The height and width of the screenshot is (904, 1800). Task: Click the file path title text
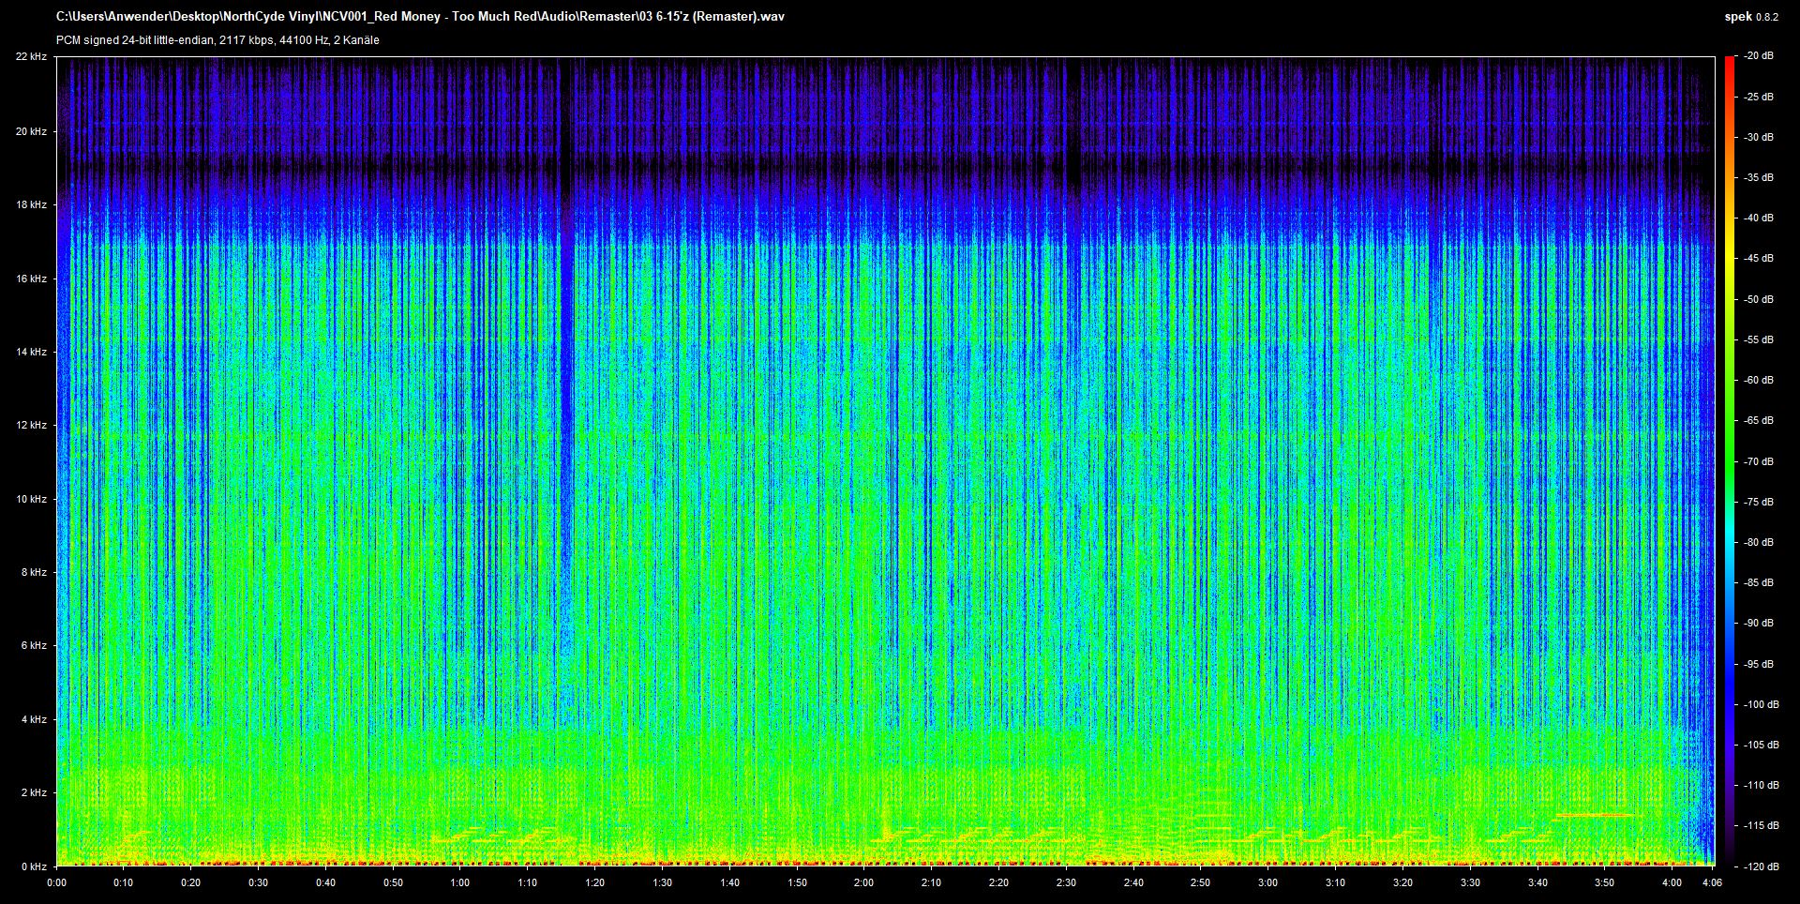[x=420, y=17]
